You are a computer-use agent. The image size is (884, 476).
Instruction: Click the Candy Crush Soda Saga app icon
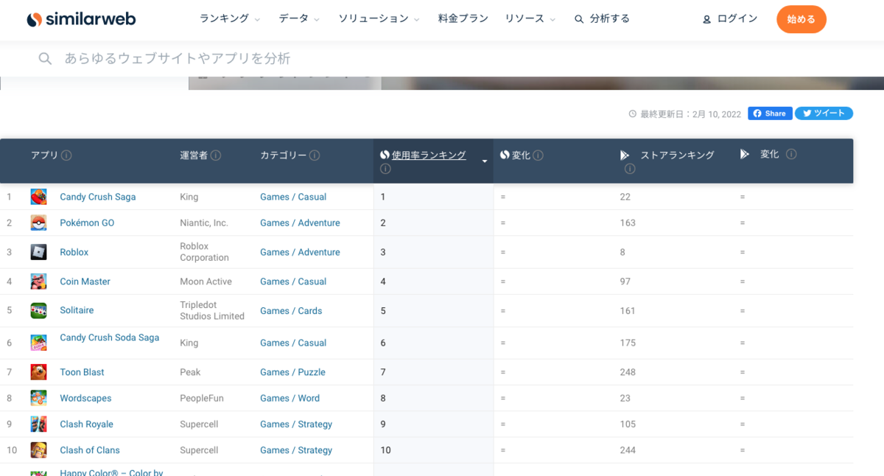click(x=38, y=343)
